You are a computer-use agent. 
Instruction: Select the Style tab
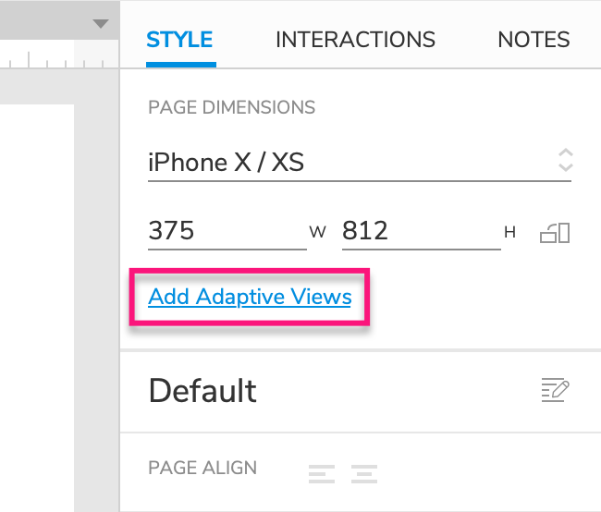point(179,40)
